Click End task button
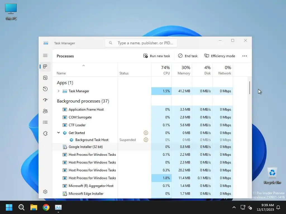The width and height of the screenshot is (286, 214). (188, 56)
